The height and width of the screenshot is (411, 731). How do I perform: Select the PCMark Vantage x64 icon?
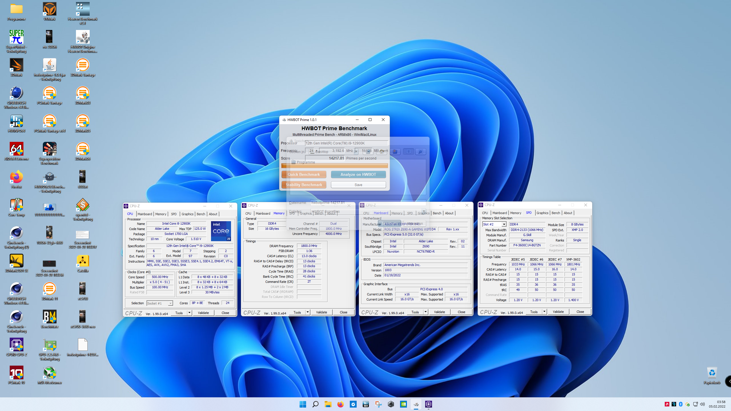[x=50, y=123]
